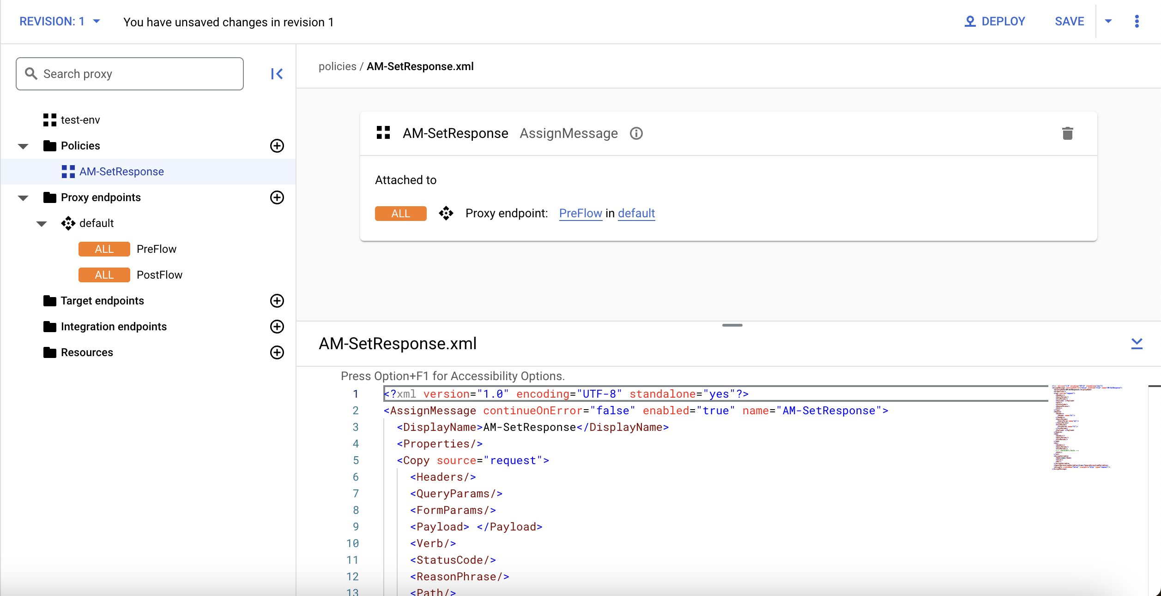Open the Revision 1 dropdown

(x=60, y=21)
